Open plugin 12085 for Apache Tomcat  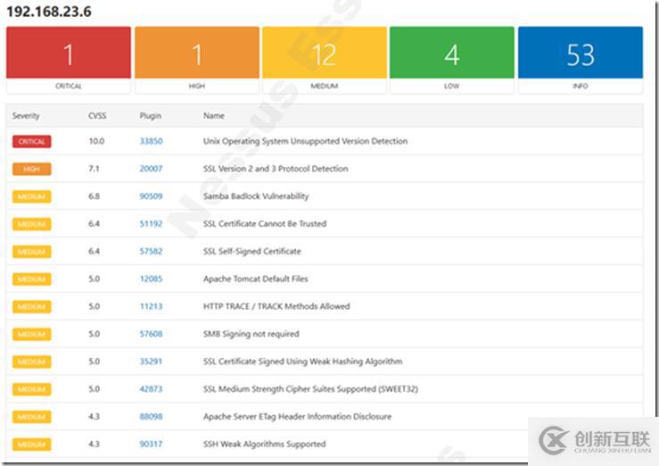(151, 279)
